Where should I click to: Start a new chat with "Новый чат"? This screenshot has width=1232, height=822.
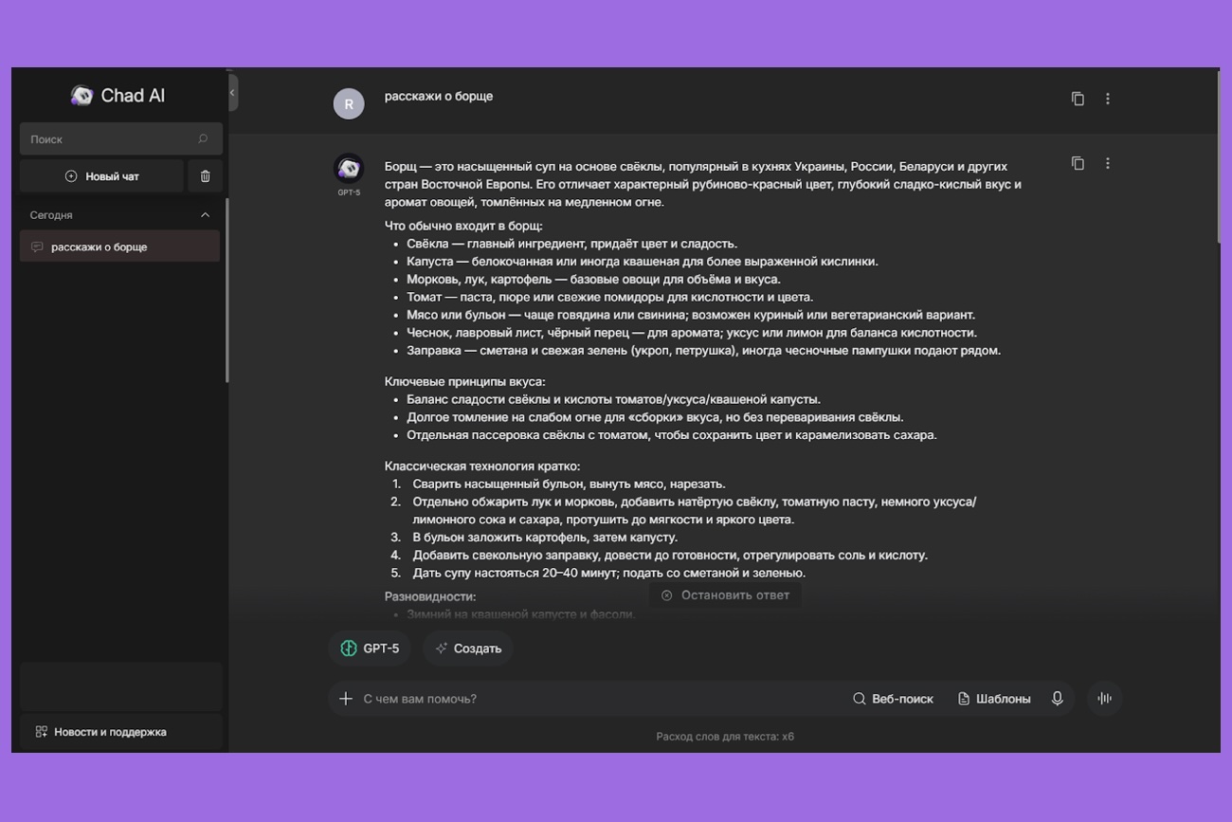click(x=101, y=176)
